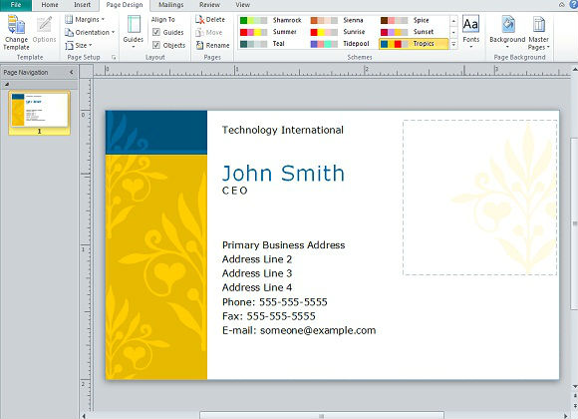Viewport: 578px width, 419px height.
Task: Apply the Teal color scheme
Action: (x=271, y=44)
